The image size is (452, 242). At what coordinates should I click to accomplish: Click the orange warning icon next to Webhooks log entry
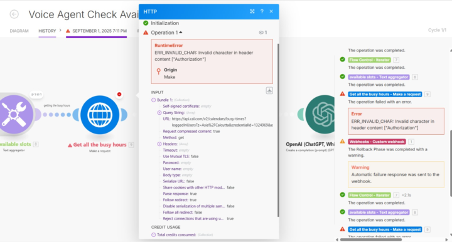coord(343,141)
